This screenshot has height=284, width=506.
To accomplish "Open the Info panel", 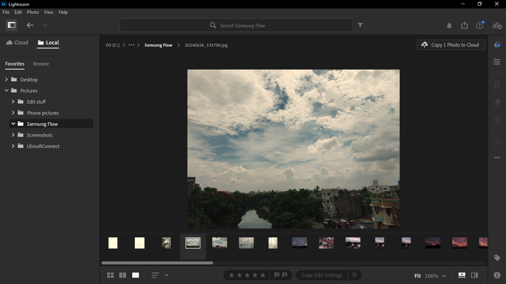I will click(x=497, y=275).
